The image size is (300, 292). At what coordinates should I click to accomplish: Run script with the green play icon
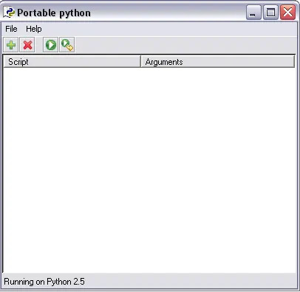51,45
